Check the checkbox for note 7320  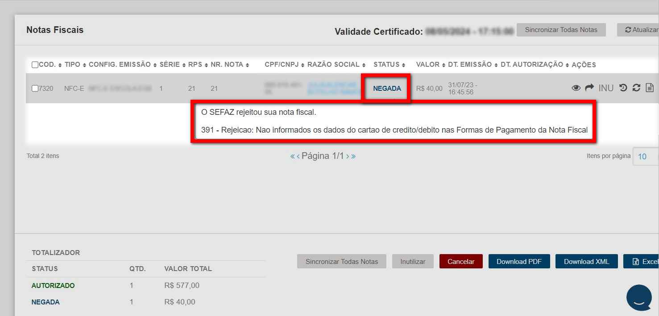(x=35, y=89)
